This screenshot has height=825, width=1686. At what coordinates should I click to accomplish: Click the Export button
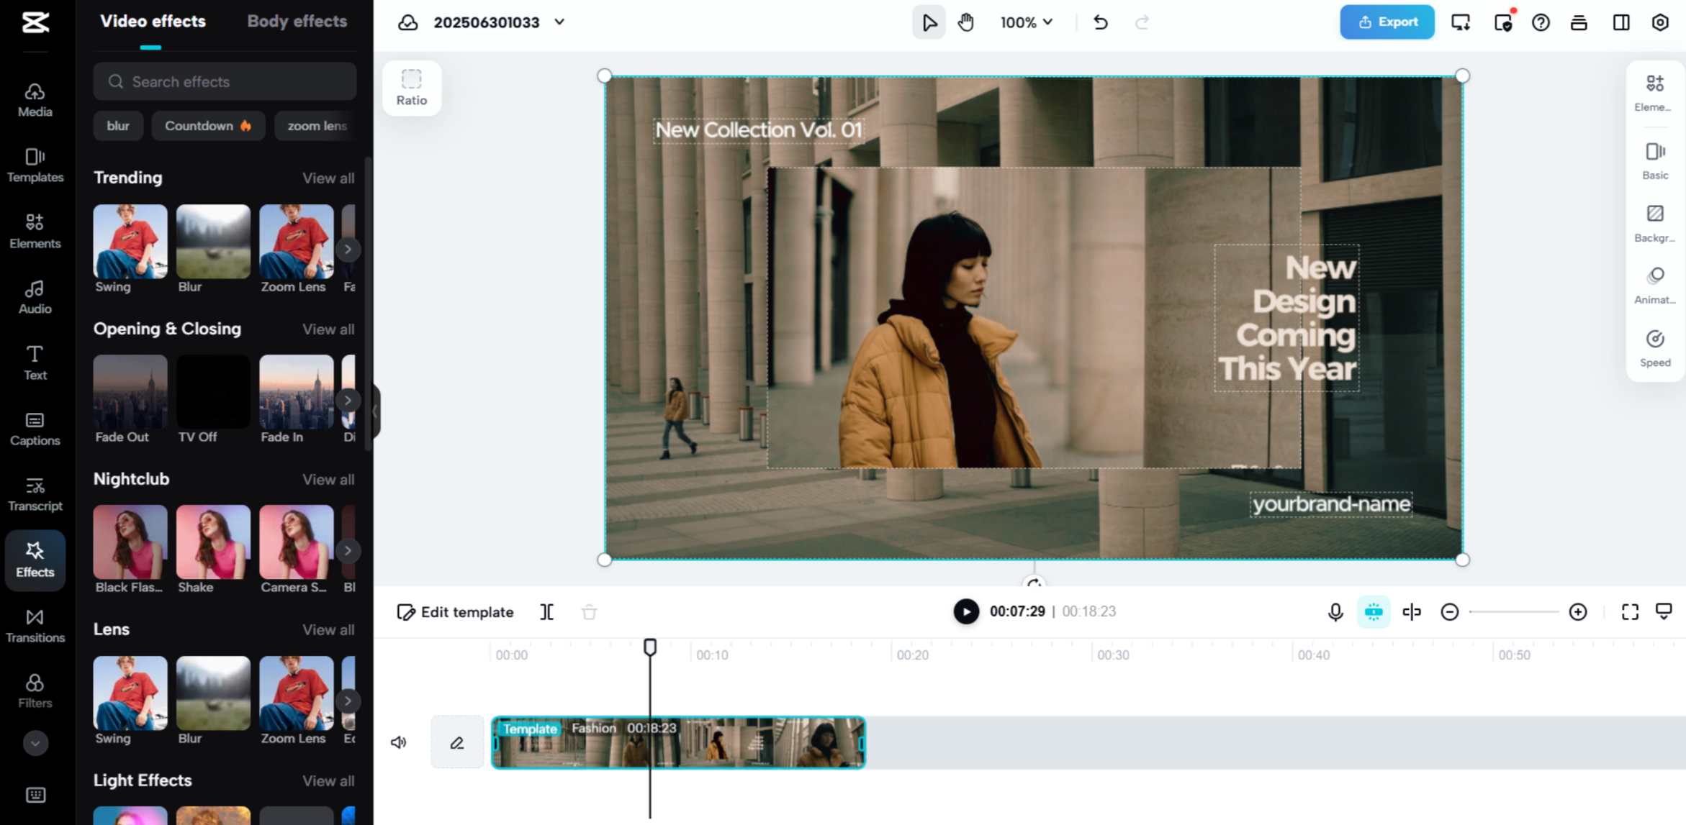[1387, 22]
